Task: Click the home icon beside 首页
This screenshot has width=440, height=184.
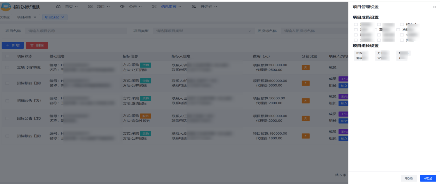Action: click(x=58, y=7)
